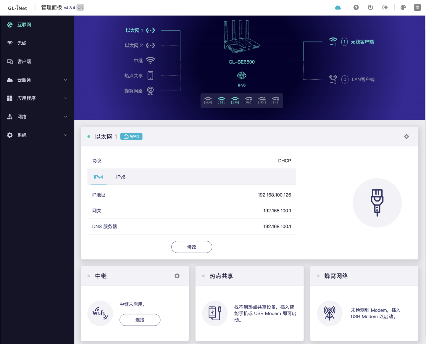Click the 以太网 2 Ethernet port icon in diagram
The width and height of the screenshot is (426, 344).
150,46
